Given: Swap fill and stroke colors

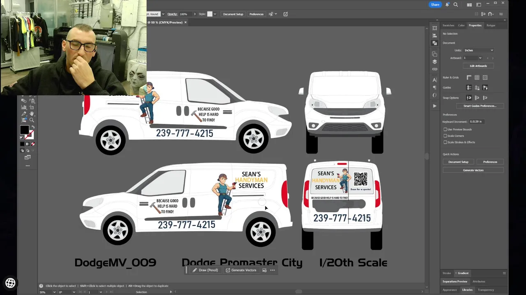Looking at the screenshot, I should [33, 127].
